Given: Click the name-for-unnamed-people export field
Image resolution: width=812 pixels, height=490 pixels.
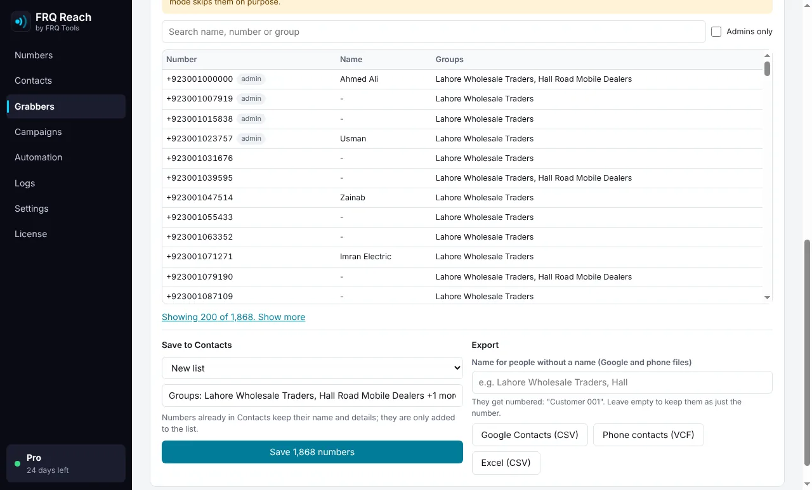Looking at the screenshot, I should point(622,382).
